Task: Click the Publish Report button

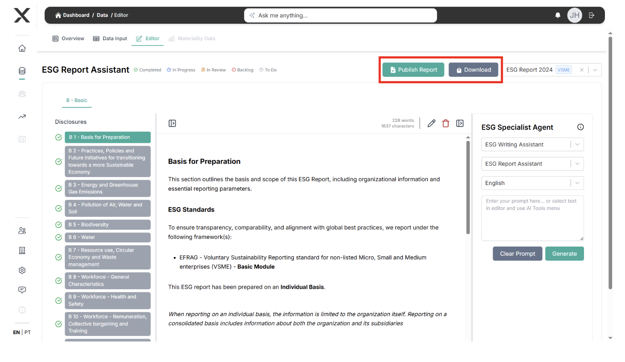Action: point(413,70)
